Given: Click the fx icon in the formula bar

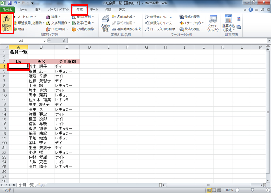Looking at the screenshot, I should pyautogui.click(x=64, y=41).
